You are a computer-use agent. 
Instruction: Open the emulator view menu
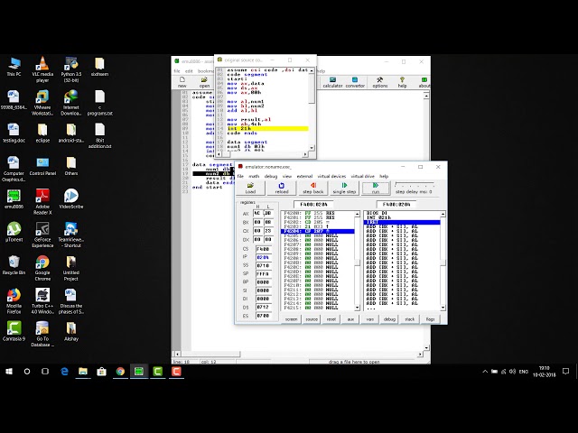pyautogui.click(x=287, y=177)
